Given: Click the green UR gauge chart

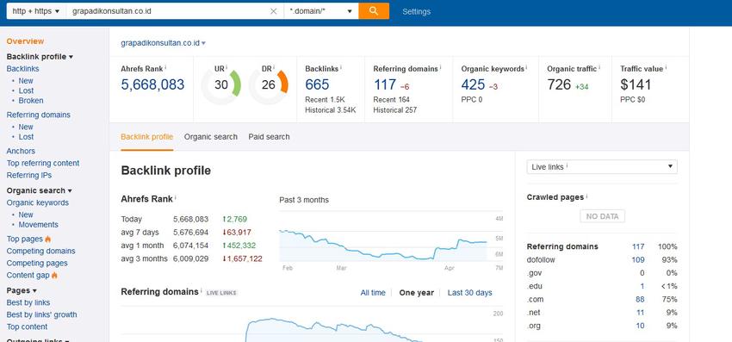Looking at the screenshot, I should 221,84.
